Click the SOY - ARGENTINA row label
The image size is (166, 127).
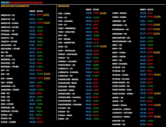coord(67,43)
